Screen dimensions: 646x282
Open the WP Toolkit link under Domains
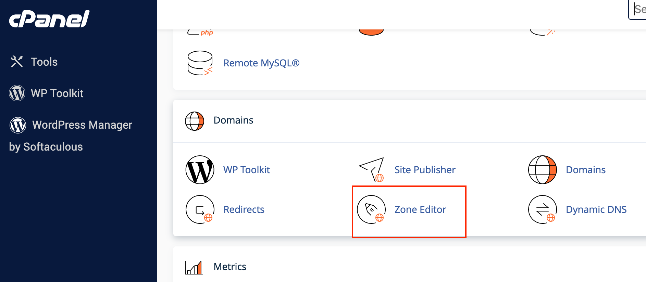pyautogui.click(x=247, y=170)
